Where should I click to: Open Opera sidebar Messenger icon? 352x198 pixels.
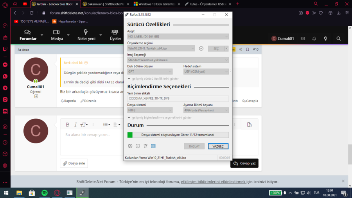click(5, 65)
